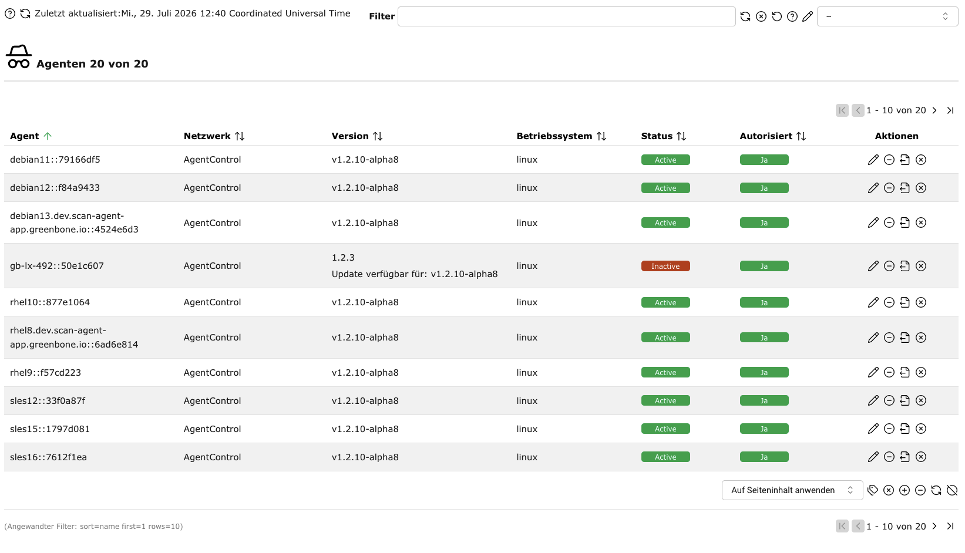
Task: Export agent sles16::7612f1ea with the export icon
Action: pyautogui.click(x=905, y=457)
